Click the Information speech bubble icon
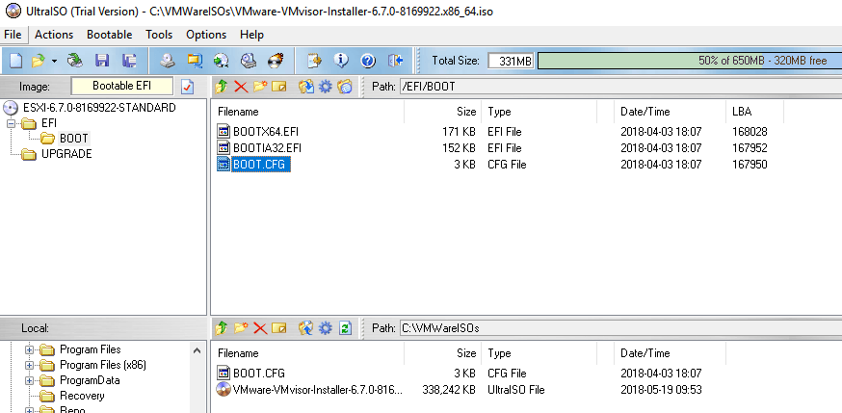Viewport: 842px width, 413px height. coord(341,61)
